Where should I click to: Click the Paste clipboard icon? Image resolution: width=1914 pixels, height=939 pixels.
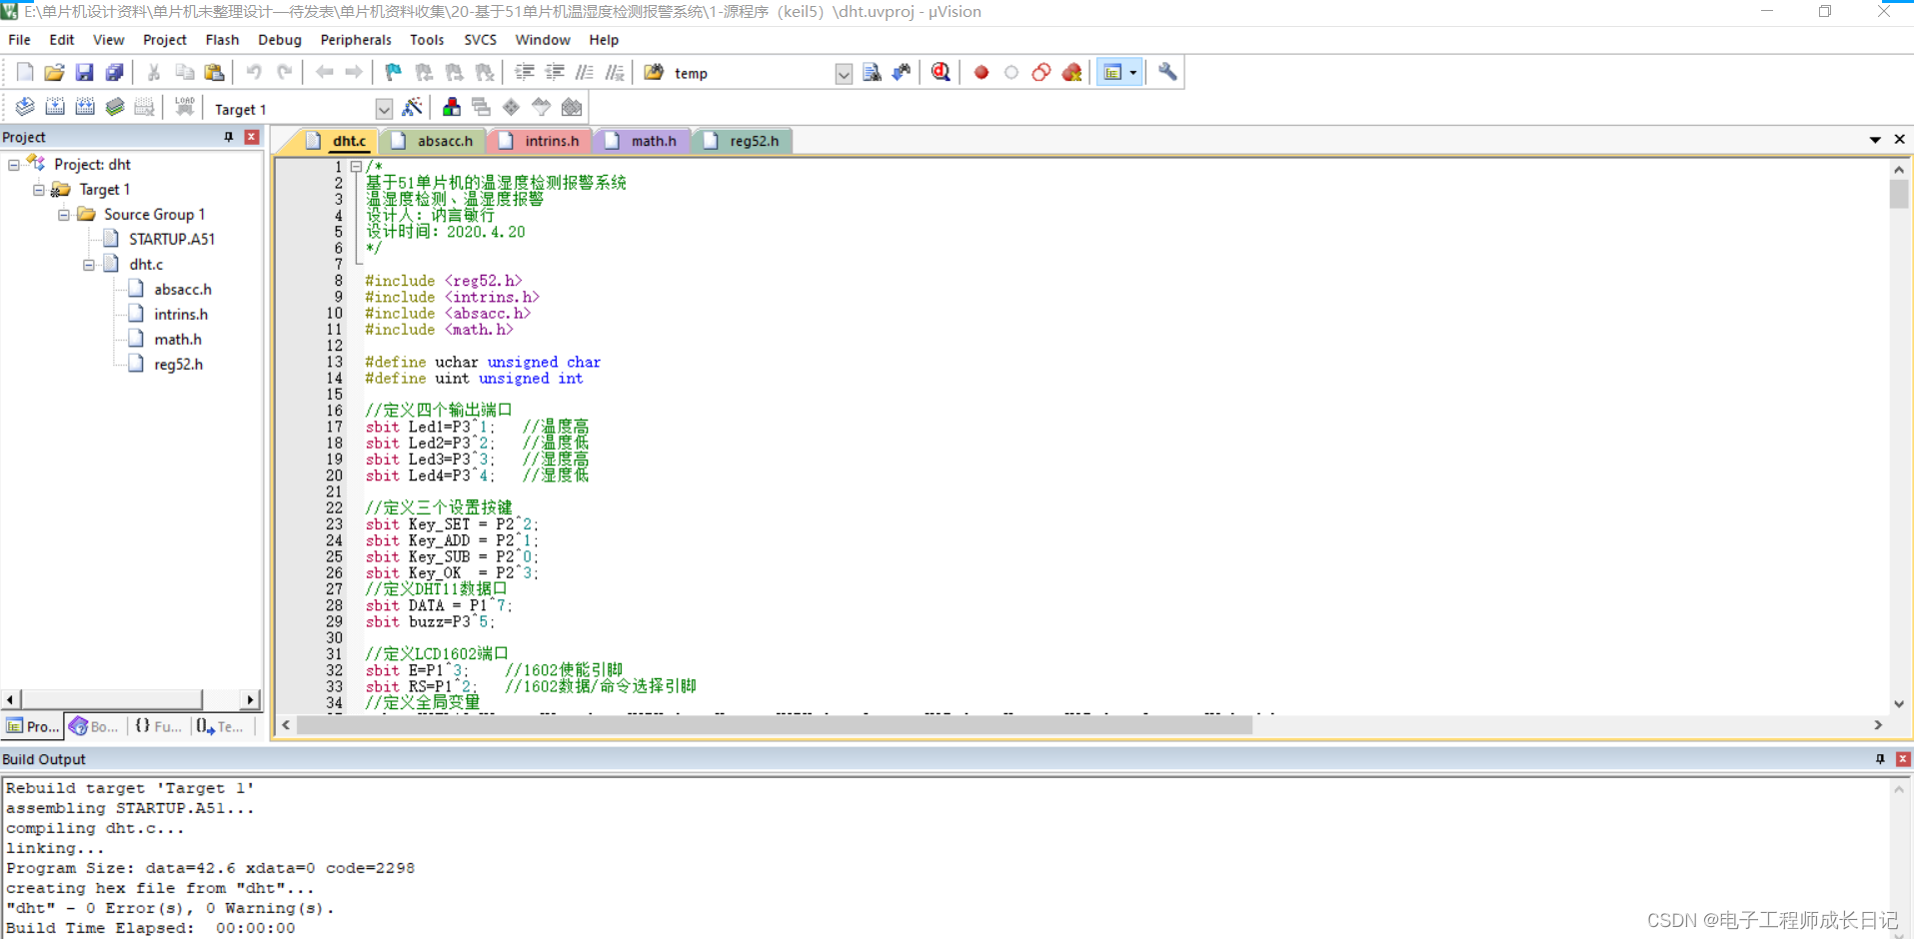tap(214, 73)
